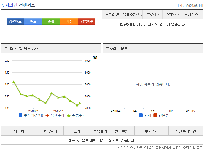Click the EPS(원) column header
Screen dimensions: 204x151
(x=153, y=15)
